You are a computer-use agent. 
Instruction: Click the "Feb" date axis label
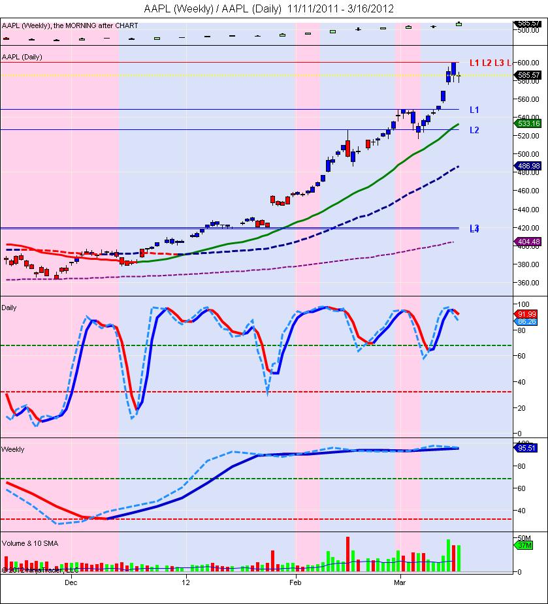(295, 582)
